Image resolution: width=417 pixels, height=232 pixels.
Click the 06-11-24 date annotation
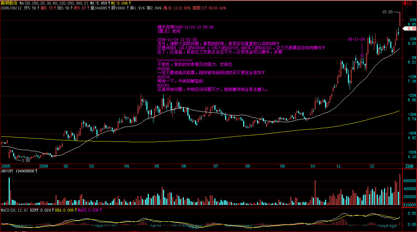pos(357,40)
